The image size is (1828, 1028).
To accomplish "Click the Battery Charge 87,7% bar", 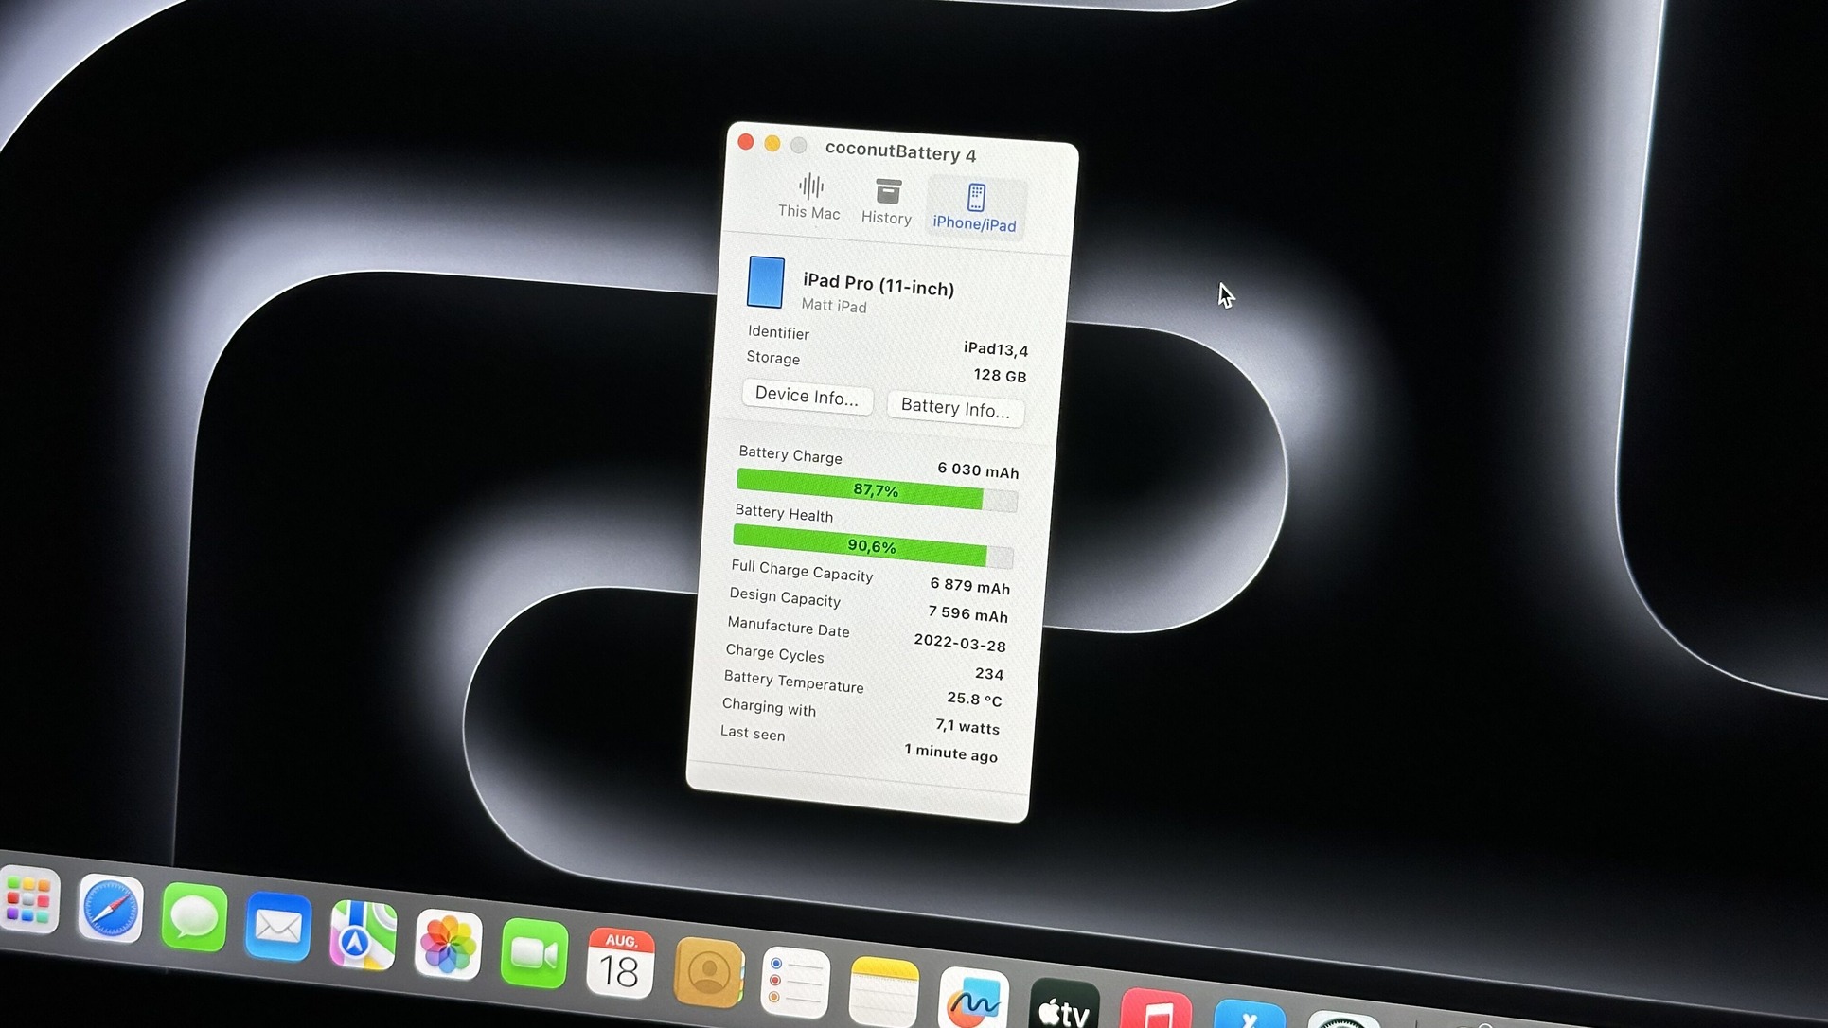I will (876, 490).
